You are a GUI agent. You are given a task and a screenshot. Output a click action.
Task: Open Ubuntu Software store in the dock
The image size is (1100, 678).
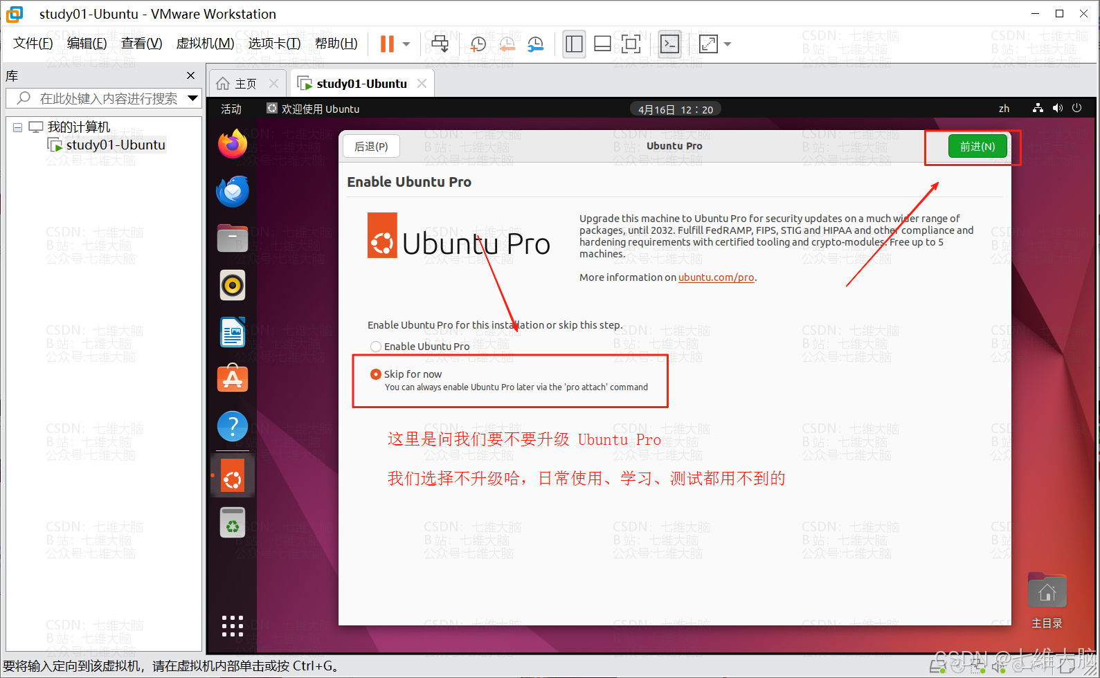pos(233,378)
